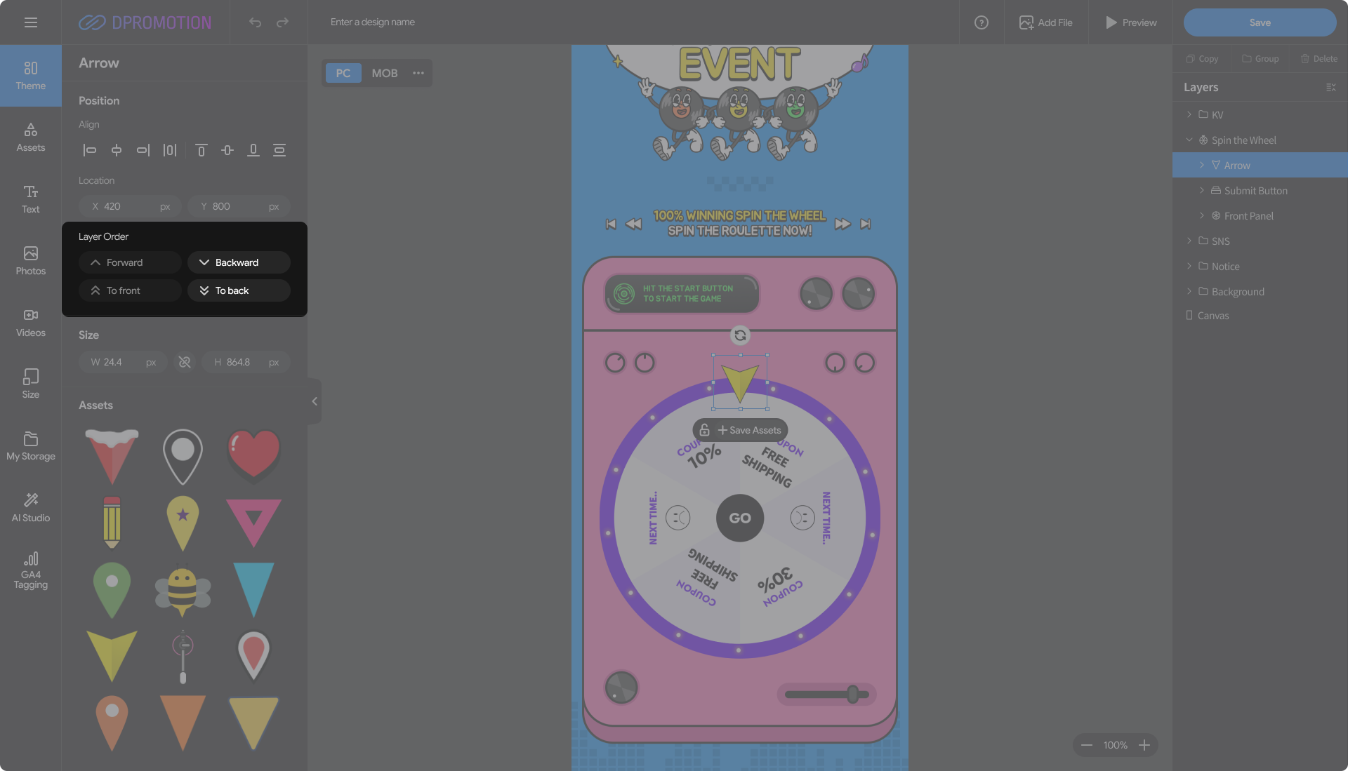Collapse the Spin the Wheel layer group

(1189, 140)
